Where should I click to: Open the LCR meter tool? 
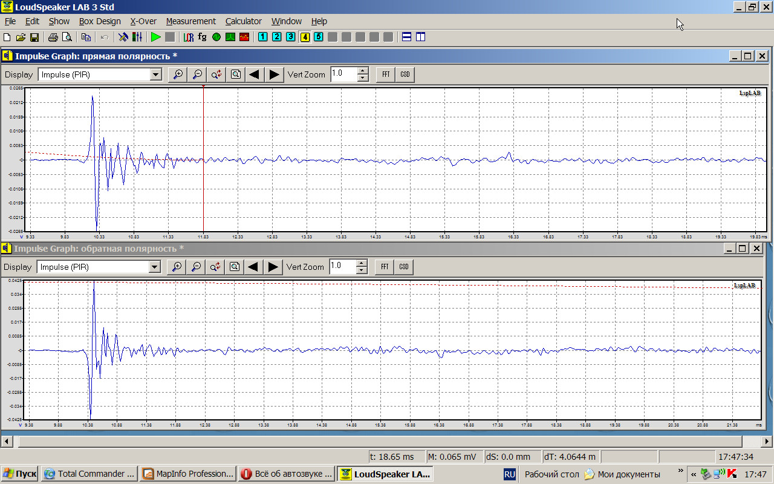coord(189,37)
